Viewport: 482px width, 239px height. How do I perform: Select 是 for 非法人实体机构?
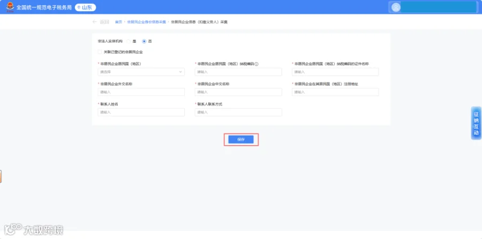point(129,41)
